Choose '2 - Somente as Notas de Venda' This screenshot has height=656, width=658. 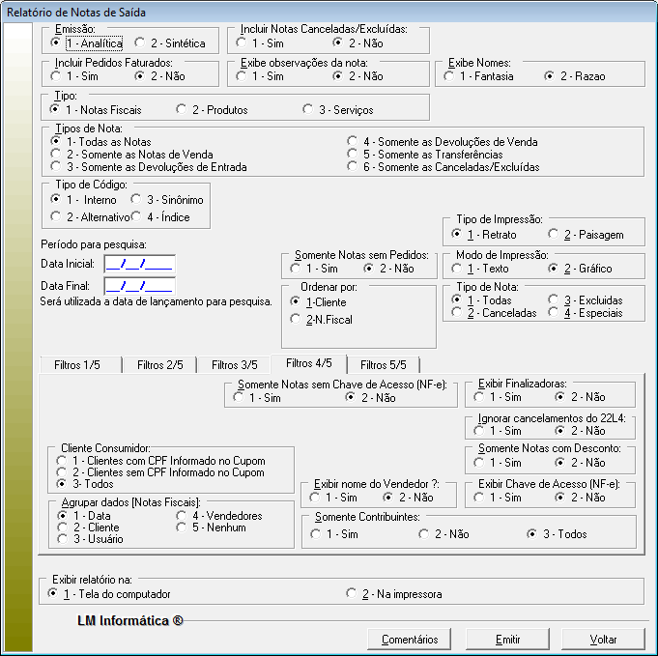pos(58,155)
